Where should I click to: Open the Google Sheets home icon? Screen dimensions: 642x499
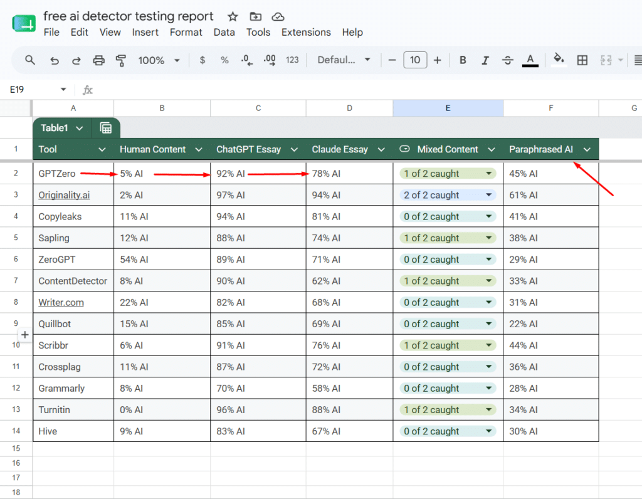(24, 23)
